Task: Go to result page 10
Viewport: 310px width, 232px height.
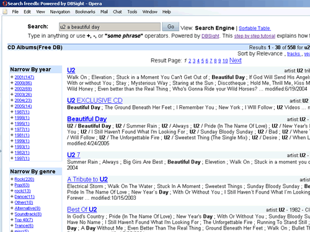Action: click(225, 61)
